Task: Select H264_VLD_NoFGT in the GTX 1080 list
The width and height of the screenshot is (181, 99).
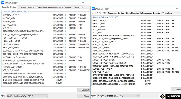Action: (136, 45)
